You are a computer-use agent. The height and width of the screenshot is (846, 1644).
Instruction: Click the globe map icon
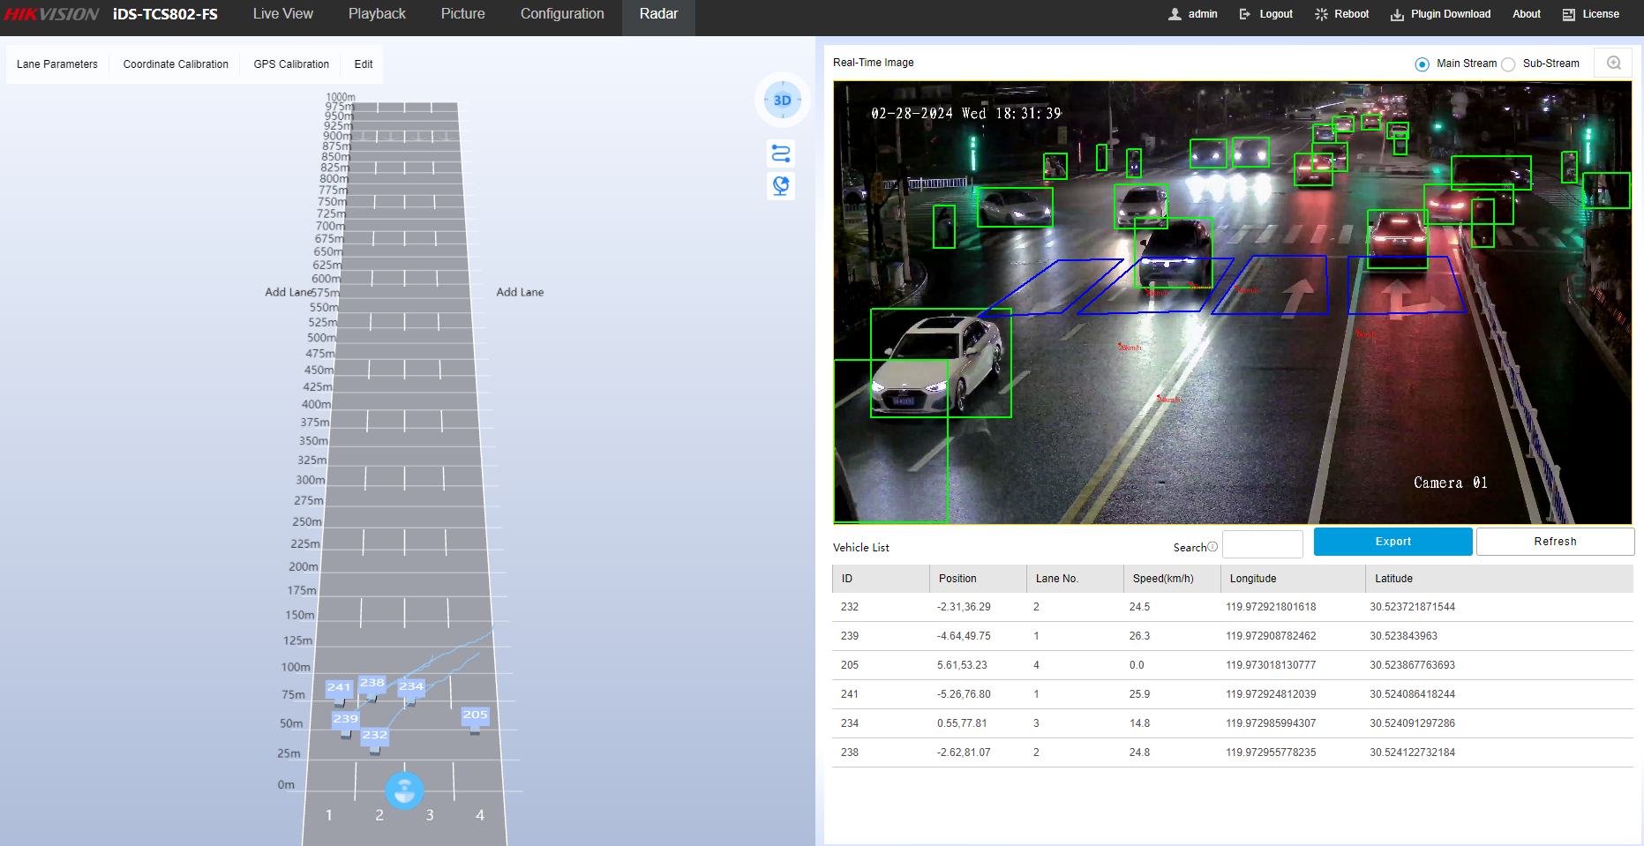(x=781, y=186)
